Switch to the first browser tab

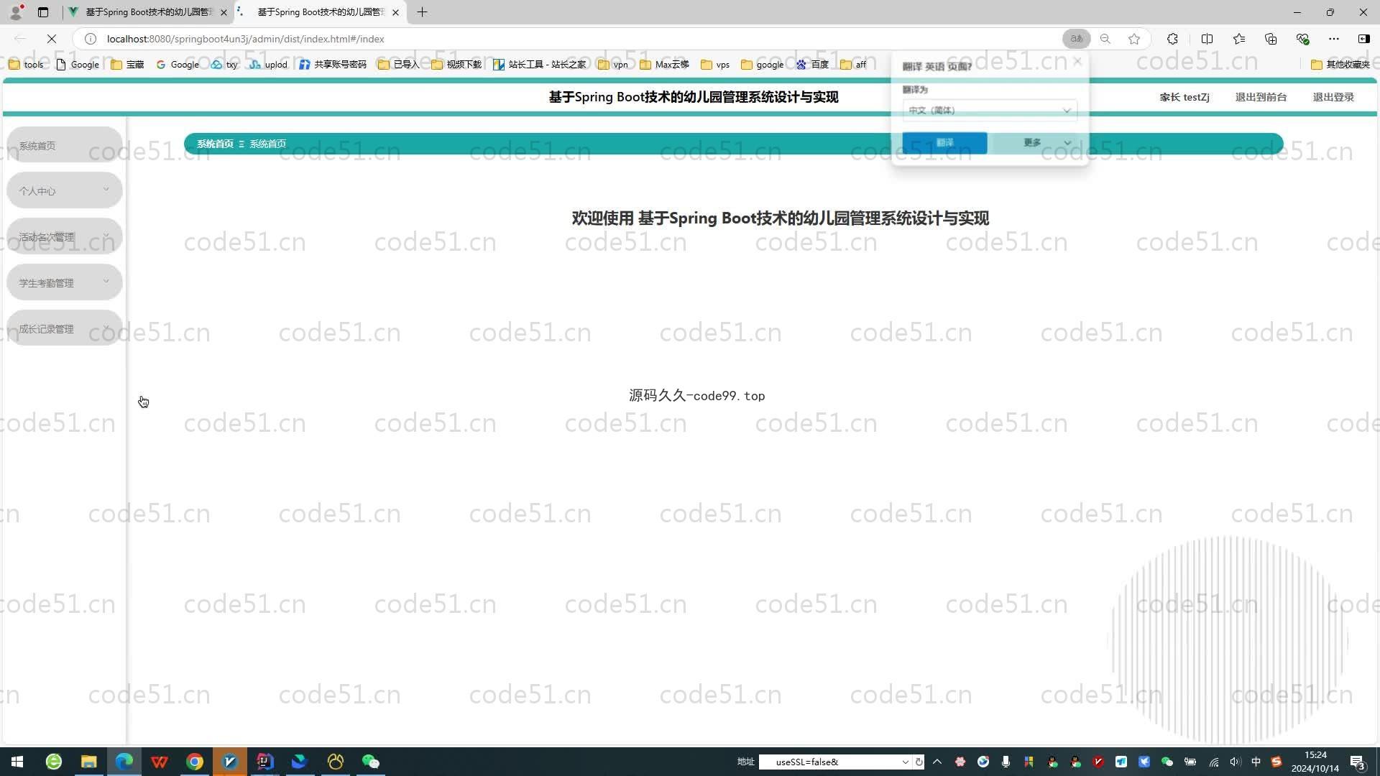pyautogui.click(x=147, y=12)
